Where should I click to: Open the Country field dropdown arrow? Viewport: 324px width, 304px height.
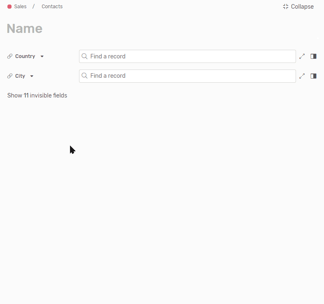[42, 57]
